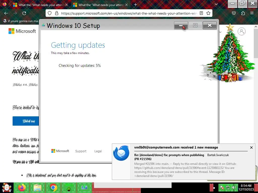
Task: Open volume speaker icon in tray
Action: [x=234, y=187]
